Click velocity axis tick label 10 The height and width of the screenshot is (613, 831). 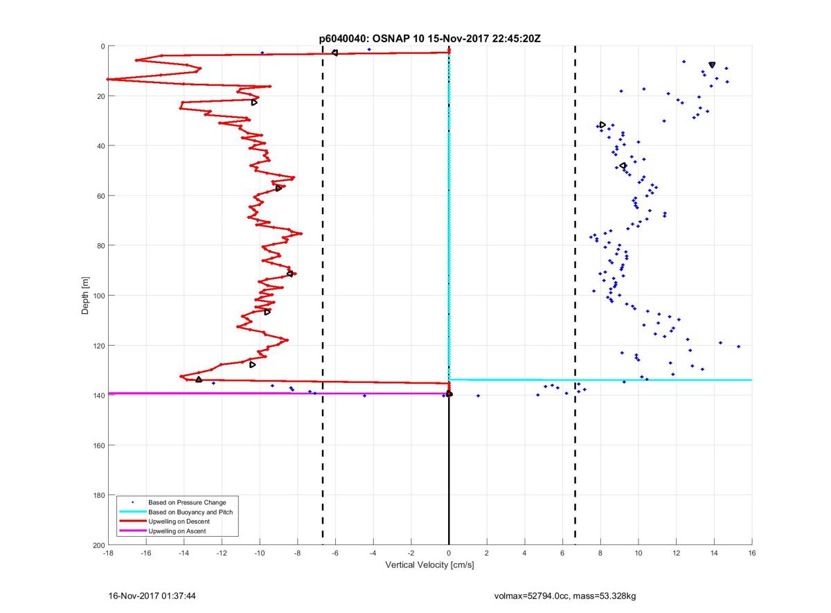[638, 553]
